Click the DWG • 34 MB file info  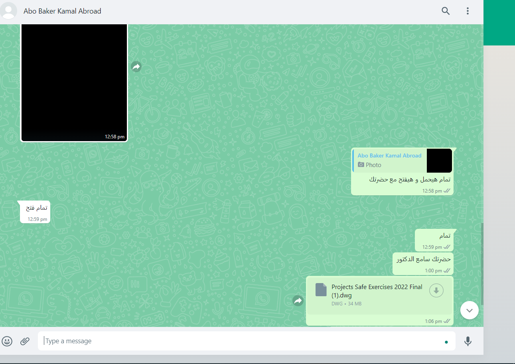(346, 304)
